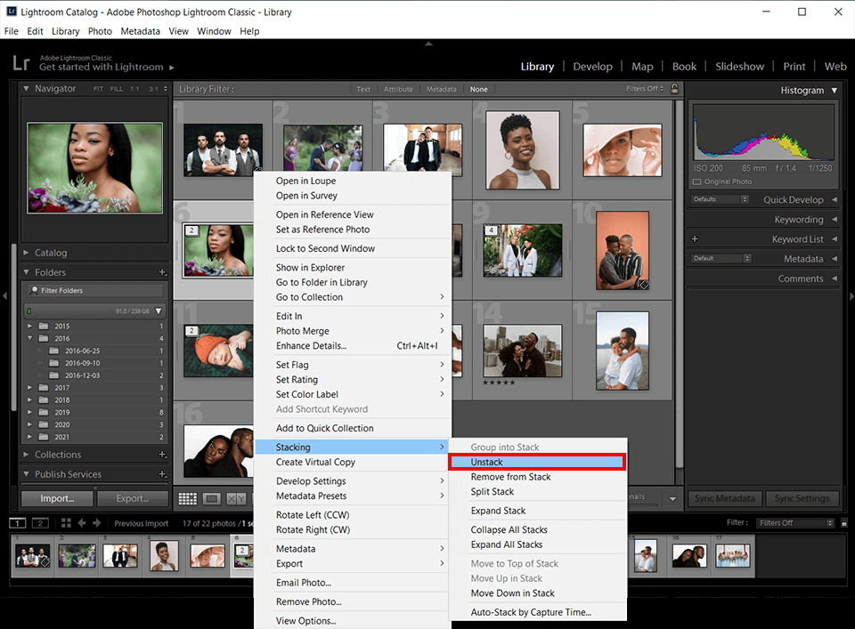Open Metadata Default preset dropdown

(x=721, y=259)
